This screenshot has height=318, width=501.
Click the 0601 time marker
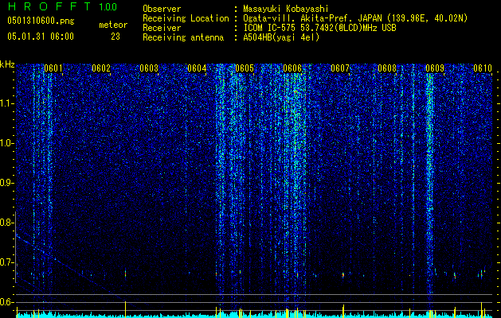pos(53,68)
